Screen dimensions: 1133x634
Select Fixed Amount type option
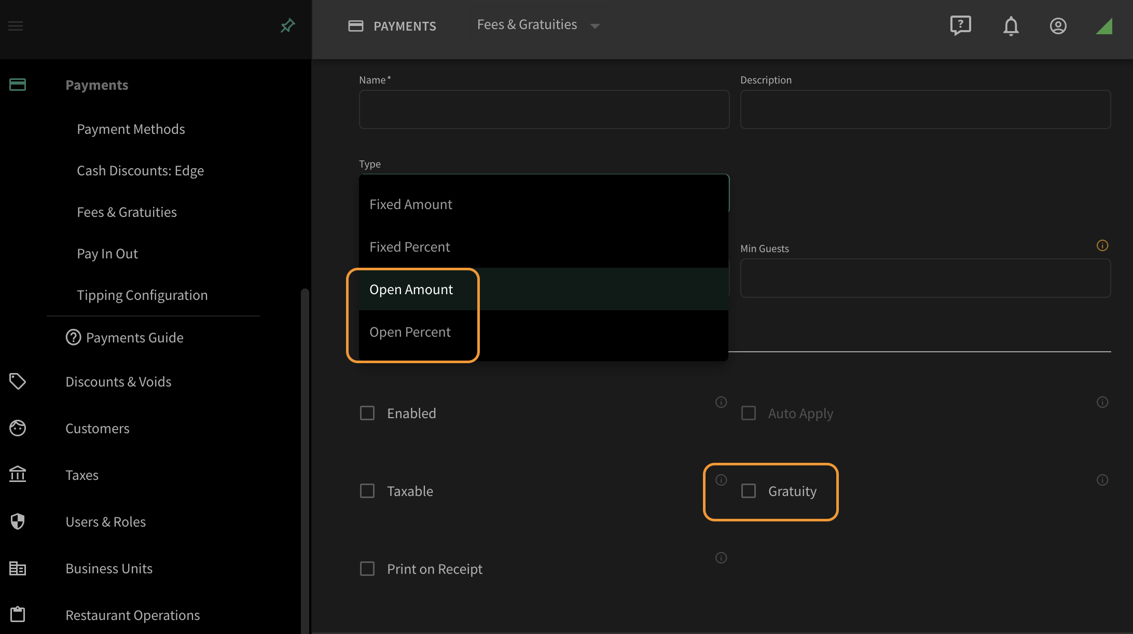[544, 204]
